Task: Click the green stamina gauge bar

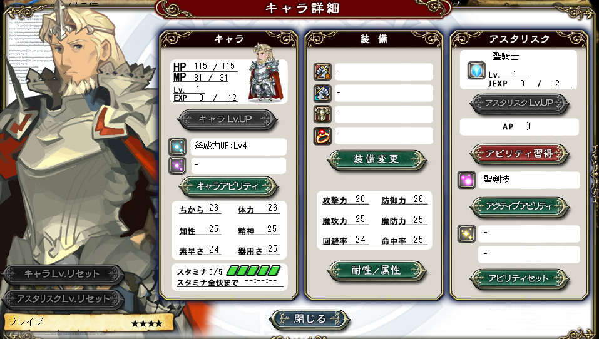Action: pos(253,271)
